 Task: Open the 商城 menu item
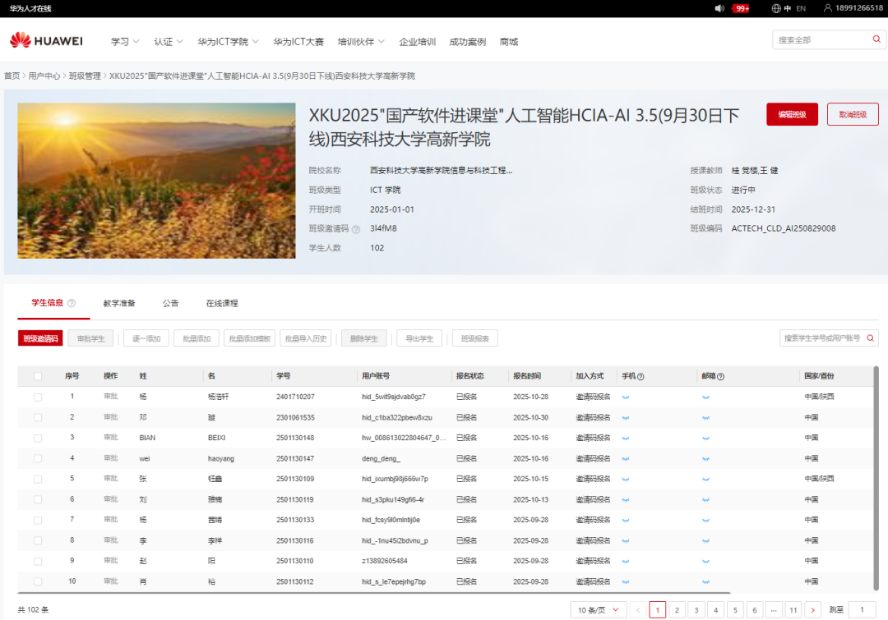(x=509, y=41)
